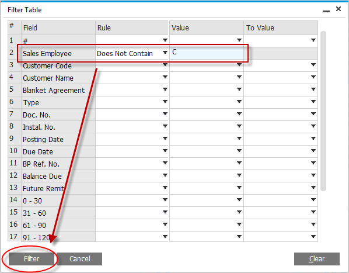Open Value dropdown for Customer Name row
This screenshot has width=349, height=273.
(x=239, y=77)
